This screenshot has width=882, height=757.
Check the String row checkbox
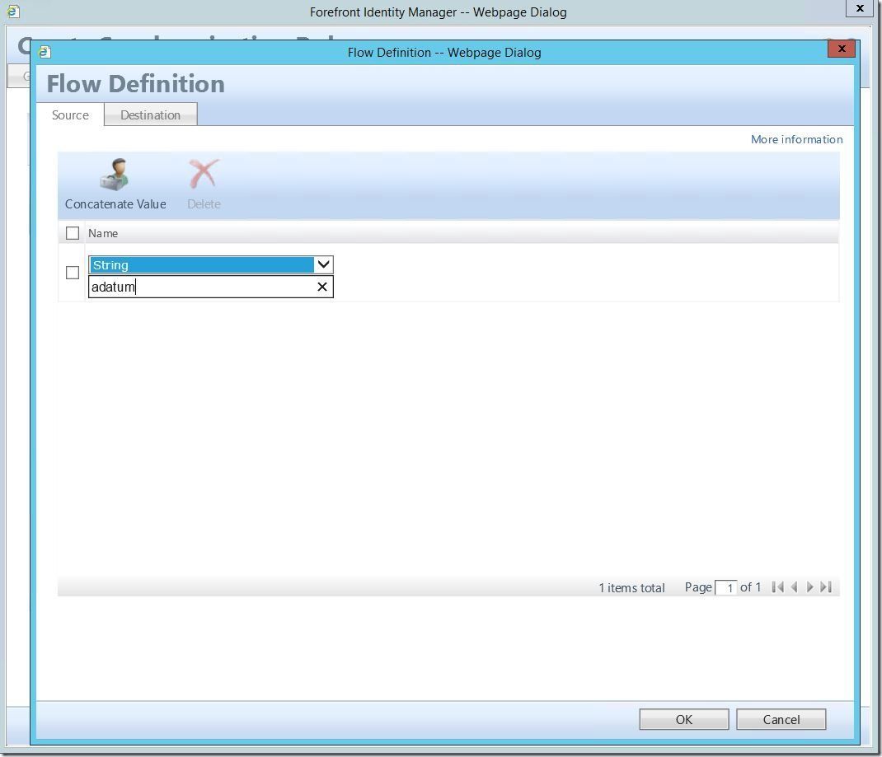[73, 273]
